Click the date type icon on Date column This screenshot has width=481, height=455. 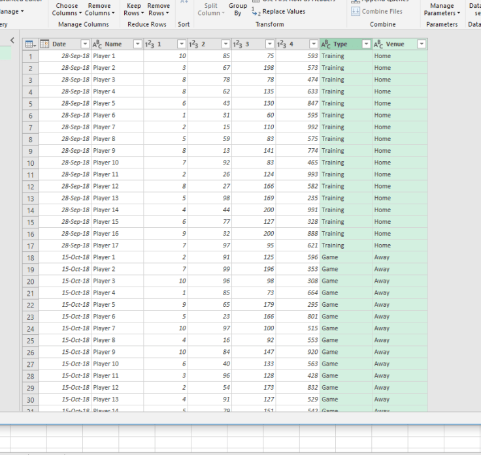(x=44, y=44)
